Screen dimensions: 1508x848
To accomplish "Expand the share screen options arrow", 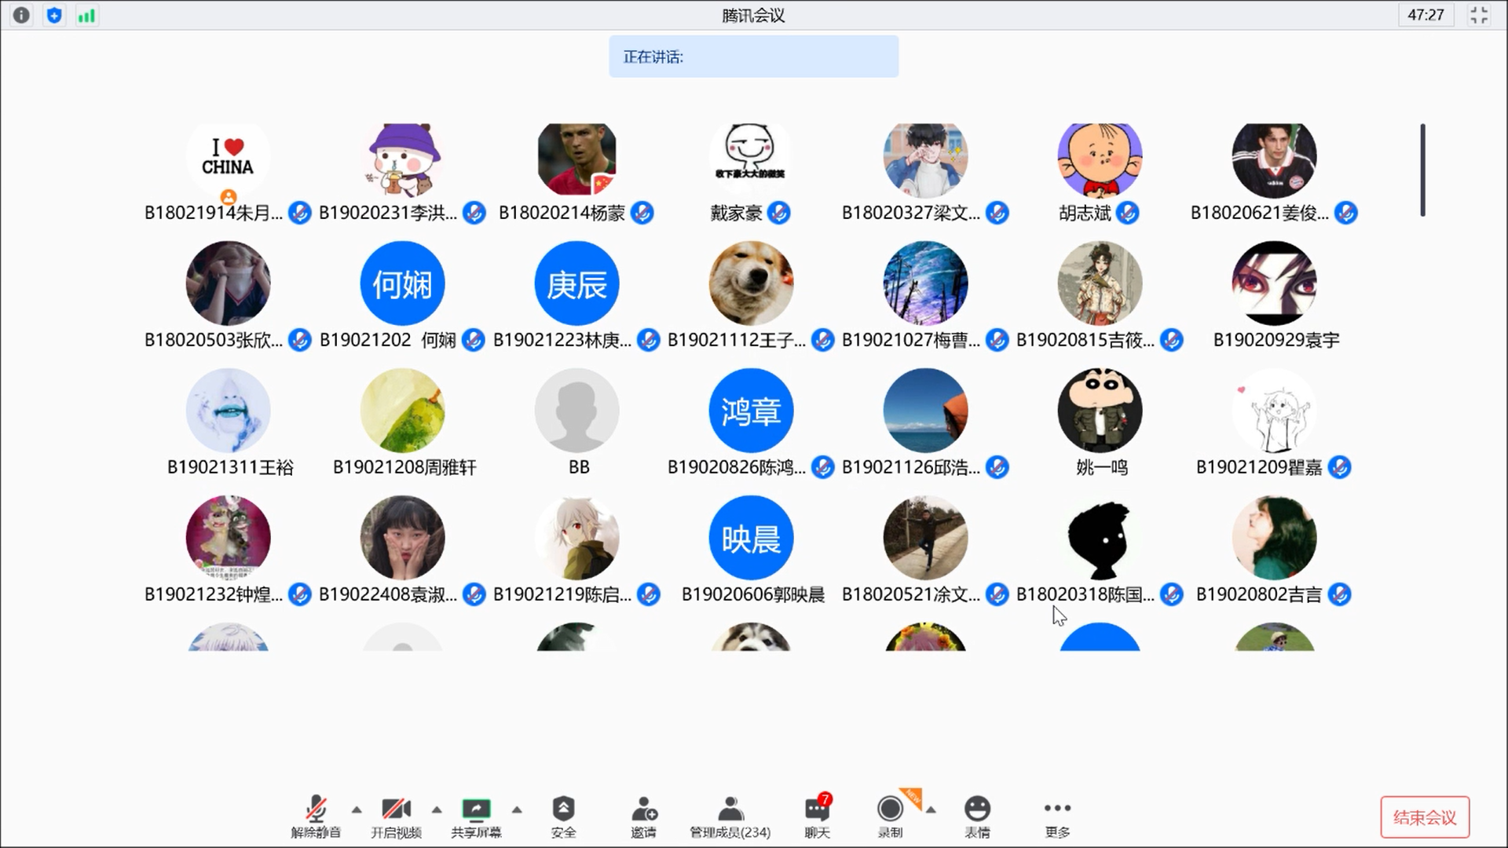I will tap(517, 810).
